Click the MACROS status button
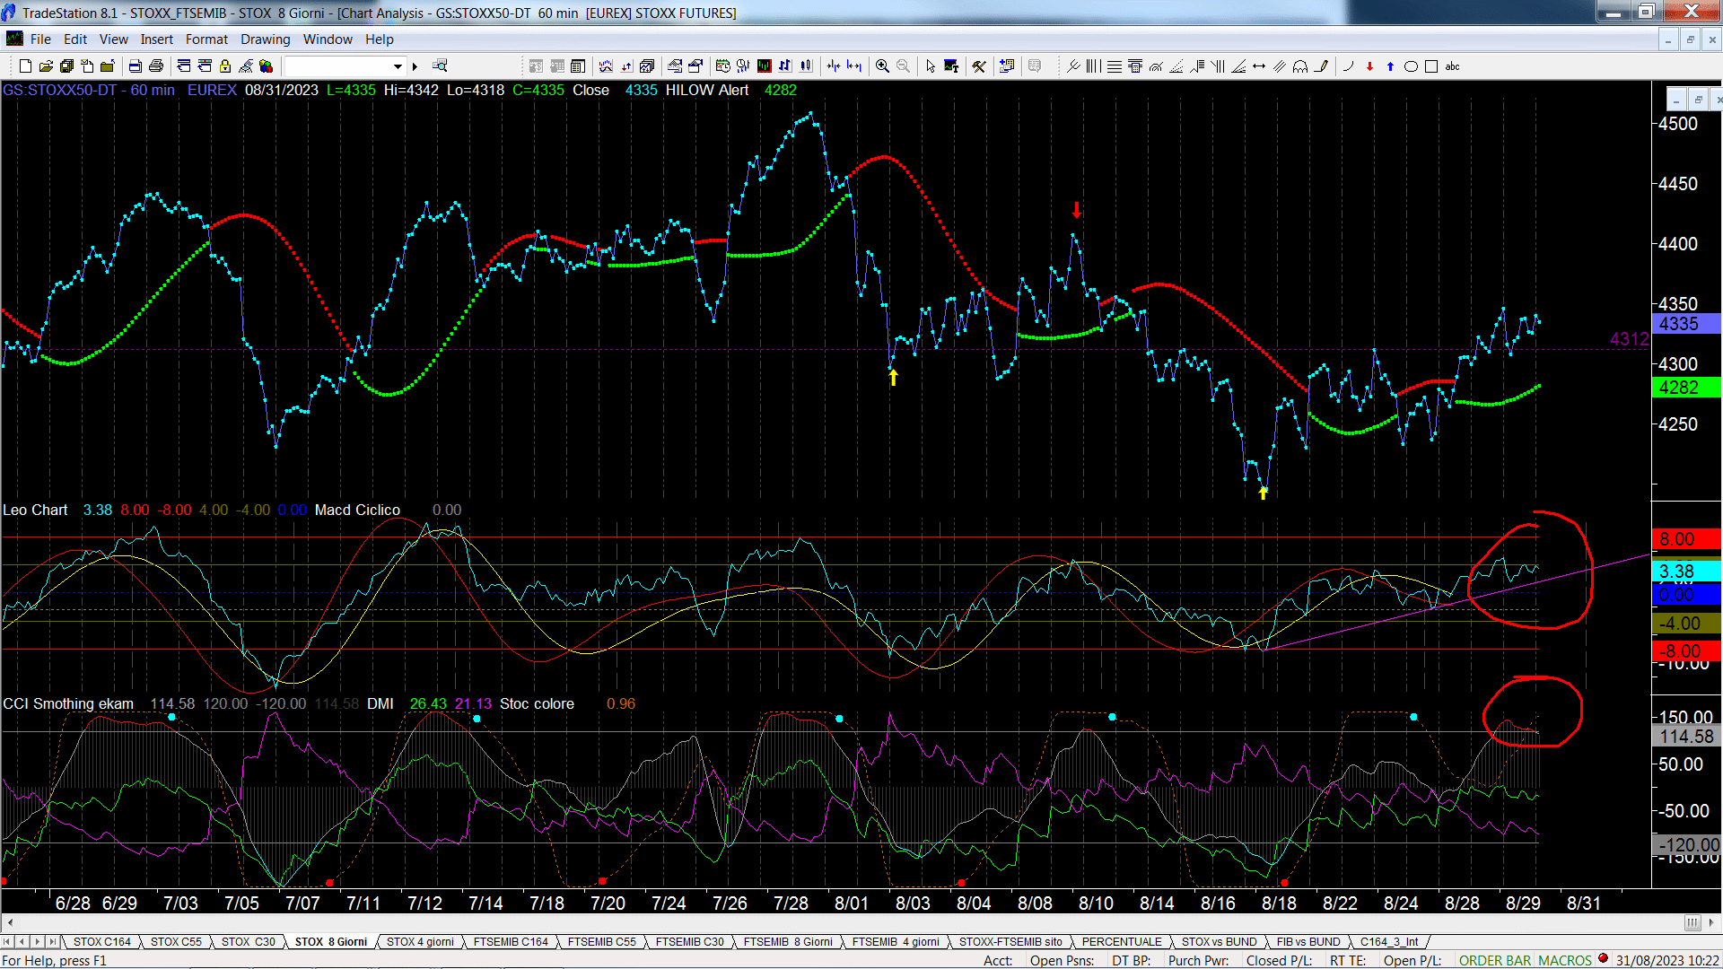 pyautogui.click(x=1565, y=961)
